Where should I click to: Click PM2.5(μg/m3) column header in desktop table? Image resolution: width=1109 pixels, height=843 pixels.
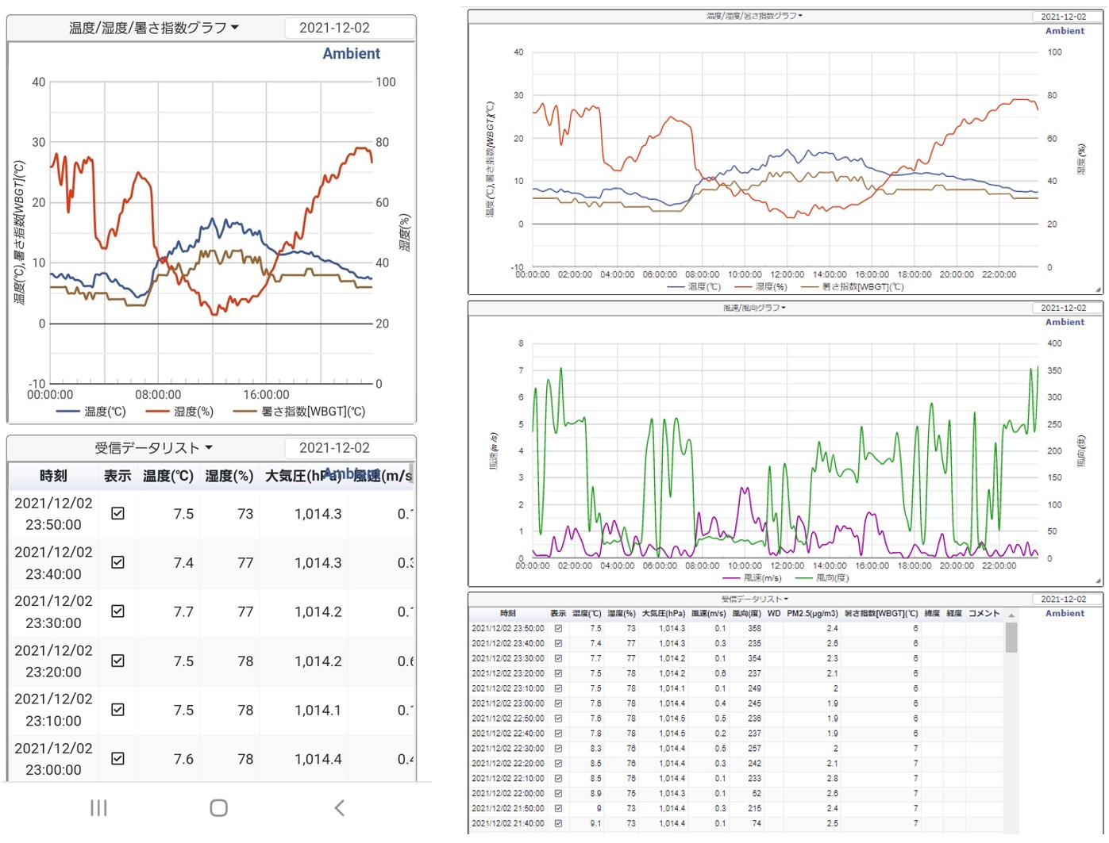pyautogui.click(x=812, y=614)
